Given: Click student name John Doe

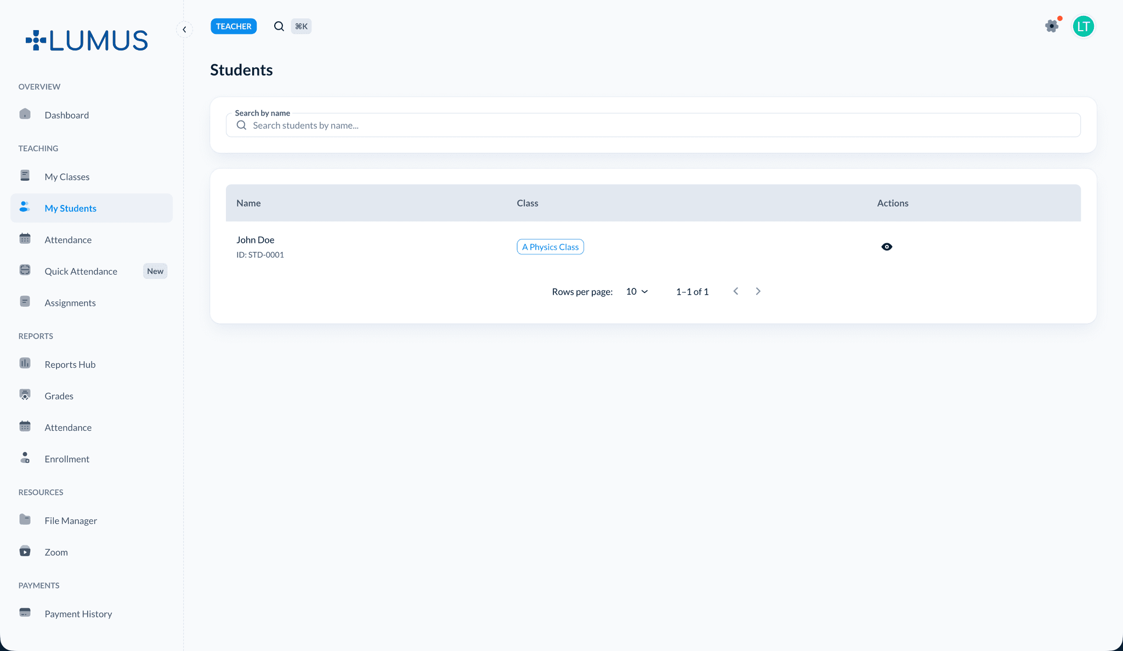Looking at the screenshot, I should click(256, 240).
